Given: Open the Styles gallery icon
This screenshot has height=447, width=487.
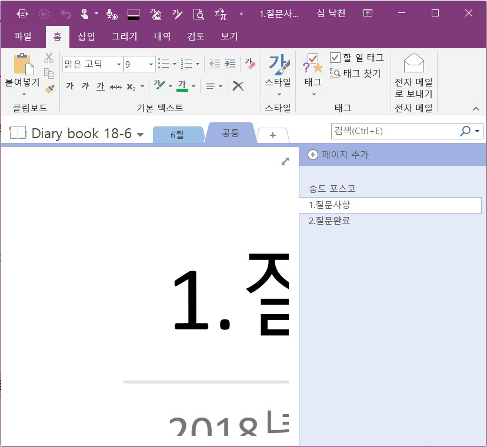Looking at the screenshot, I should [x=278, y=74].
